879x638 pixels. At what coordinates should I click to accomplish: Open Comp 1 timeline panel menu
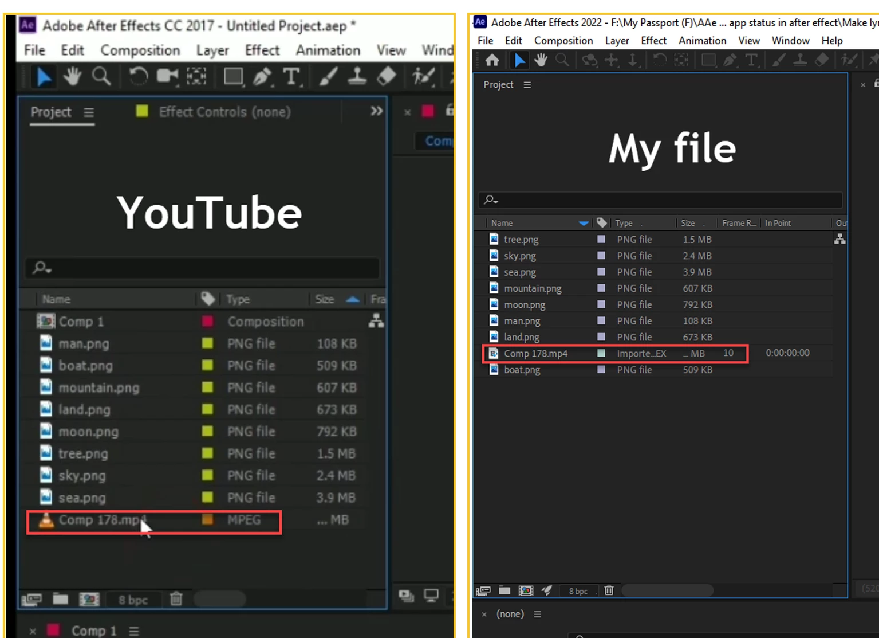pyautogui.click(x=134, y=631)
